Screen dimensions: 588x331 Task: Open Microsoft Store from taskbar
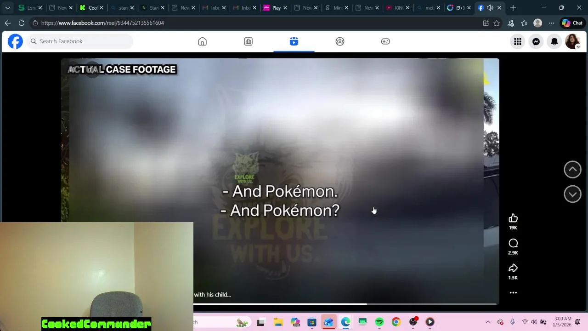[312, 322]
